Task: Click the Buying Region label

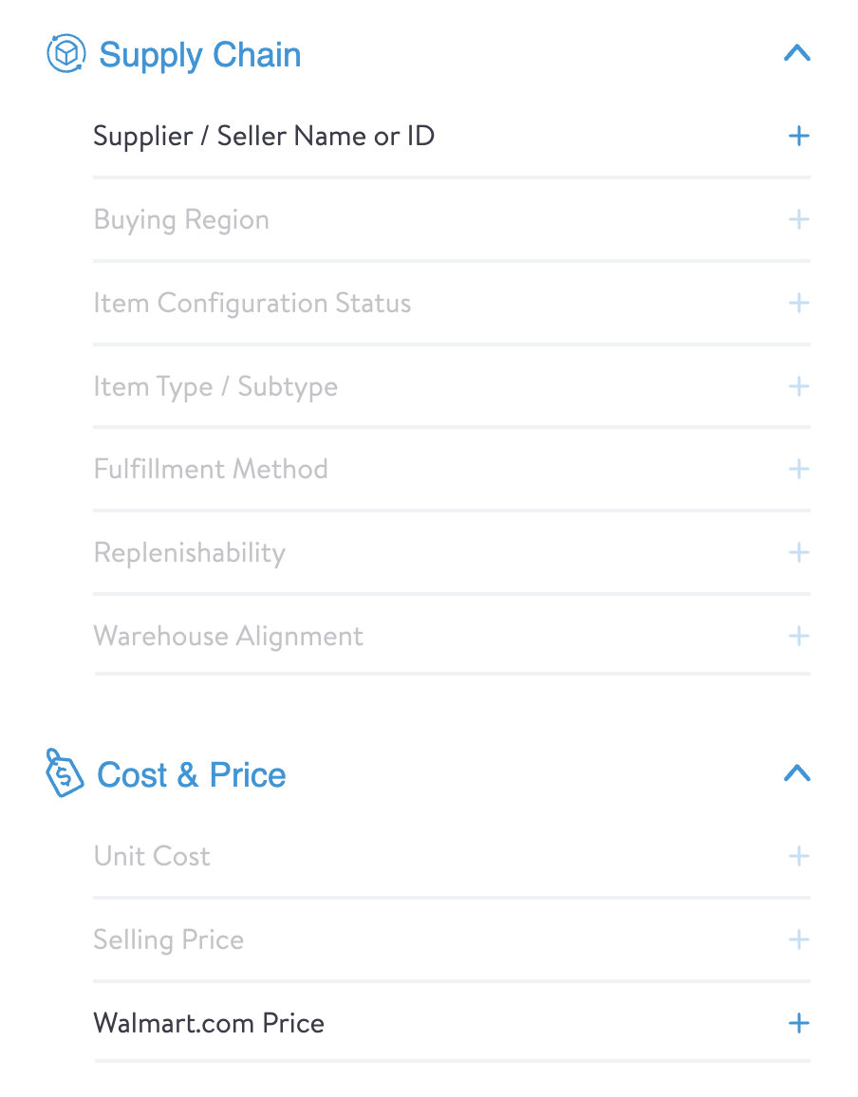Action: pos(181,220)
